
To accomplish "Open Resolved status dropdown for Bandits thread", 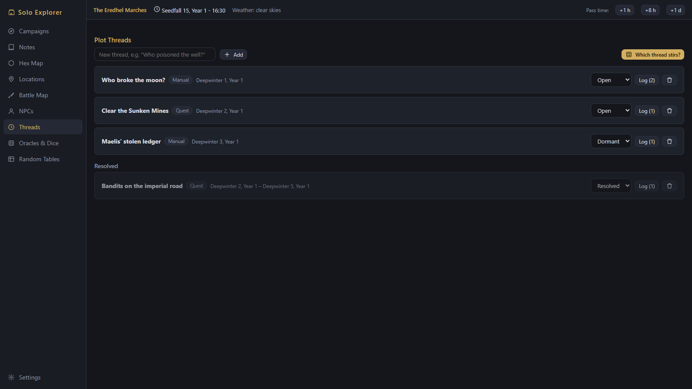I will coord(611,186).
